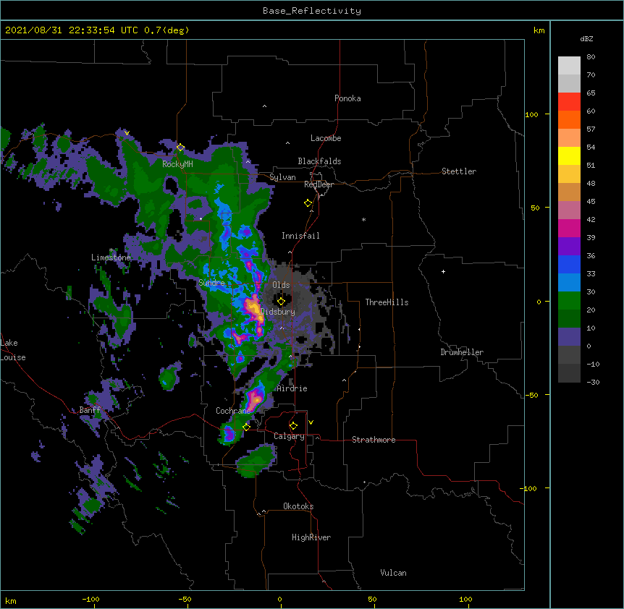The width and height of the screenshot is (624, 609).
Task: Select the dark blue 33-36 dBZ legend swatch
Action: pyautogui.click(x=569, y=264)
